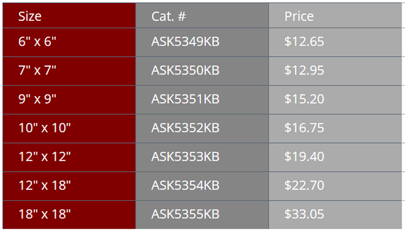Select the 7" x 7" size cell
This screenshot has width=405, height=232.
(37, 71)
